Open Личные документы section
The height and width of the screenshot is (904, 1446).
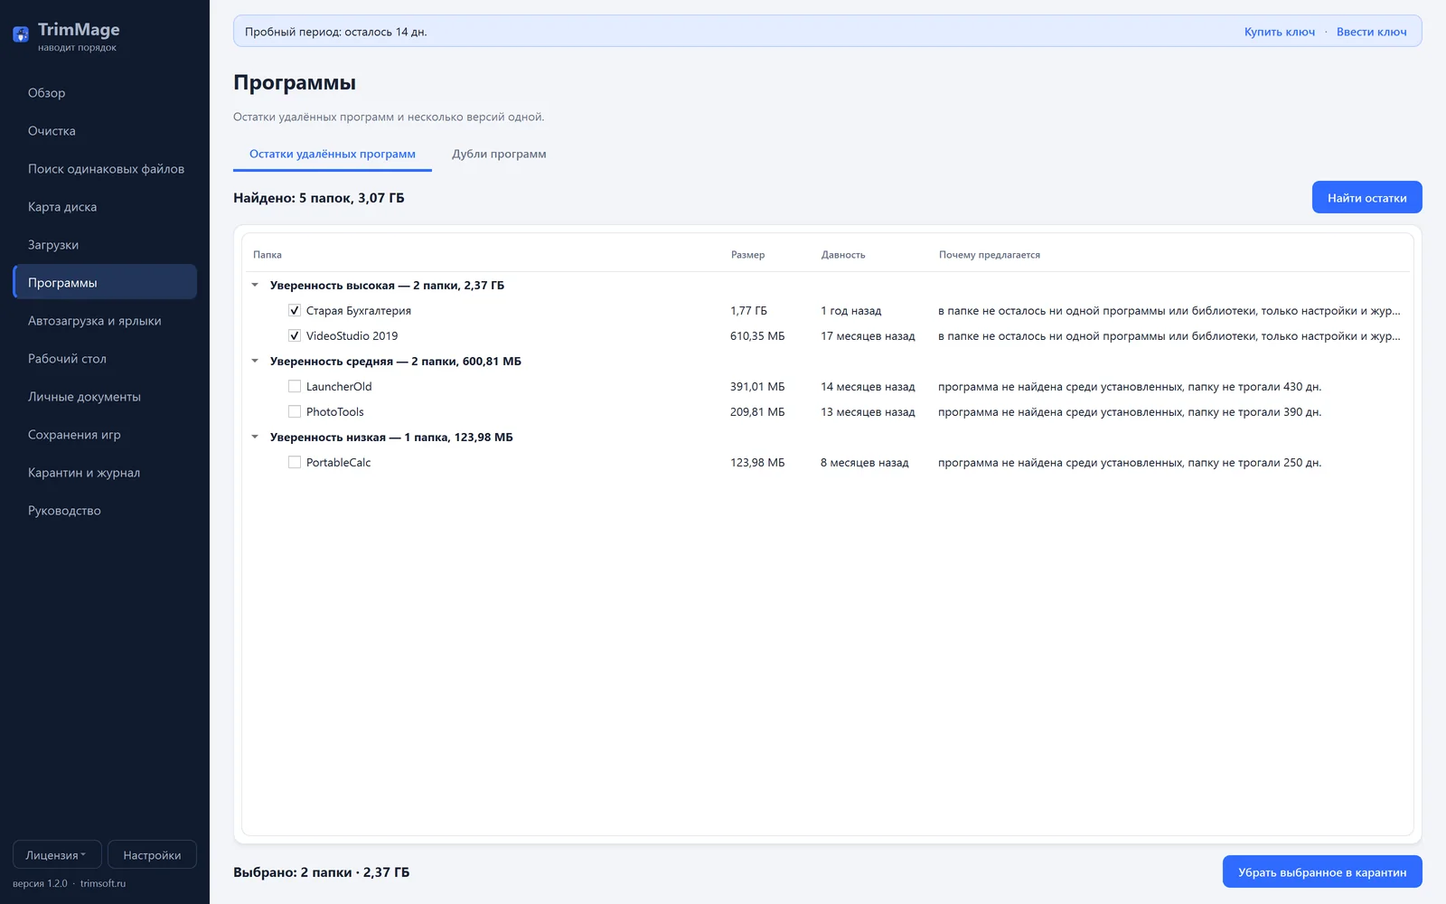(105, 396)
